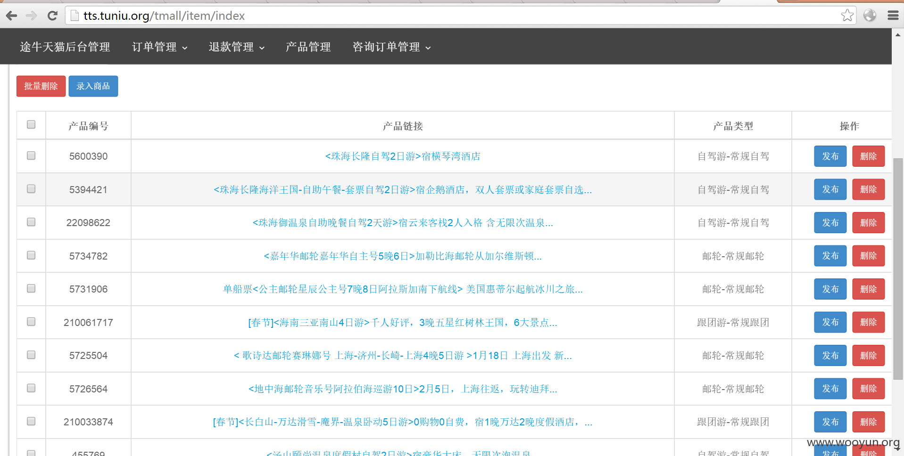Click 删除 for product 5600390

click(868, 156)
